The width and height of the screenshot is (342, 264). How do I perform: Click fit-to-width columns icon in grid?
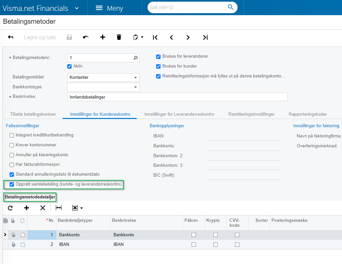click(59, 208)
